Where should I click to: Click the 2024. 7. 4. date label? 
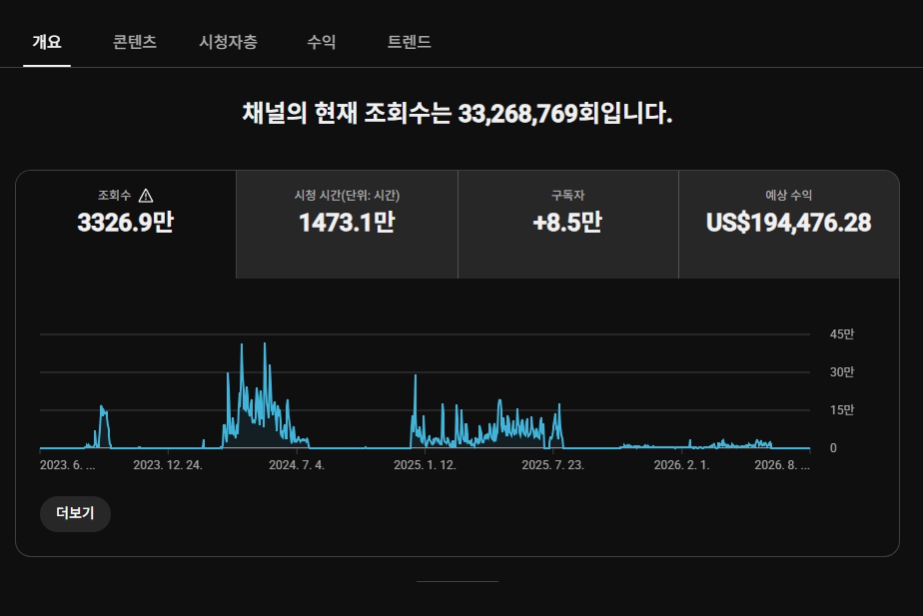click(297, 465)
